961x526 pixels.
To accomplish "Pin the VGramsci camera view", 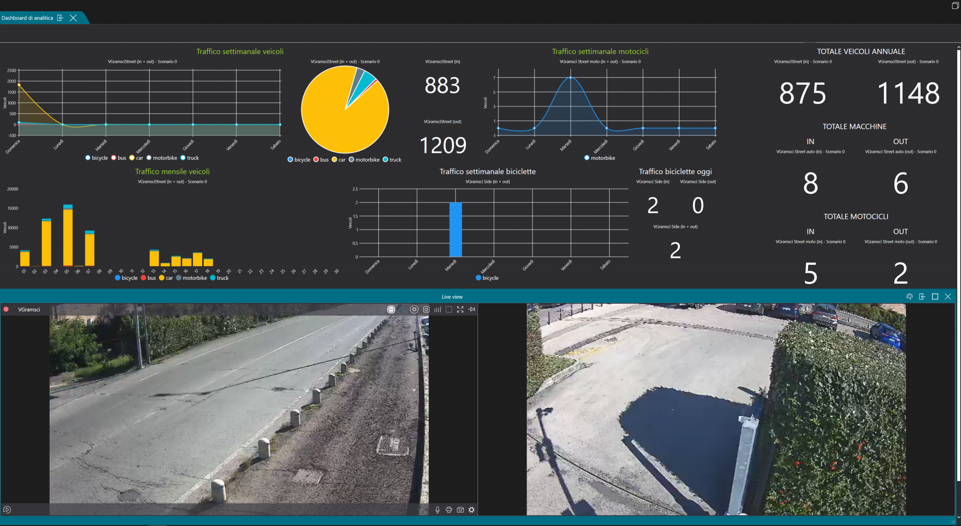I will [471, 309].
